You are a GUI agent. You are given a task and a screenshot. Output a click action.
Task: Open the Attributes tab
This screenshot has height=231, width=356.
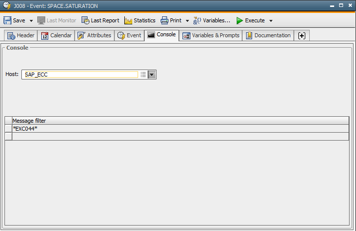point(94,35)
